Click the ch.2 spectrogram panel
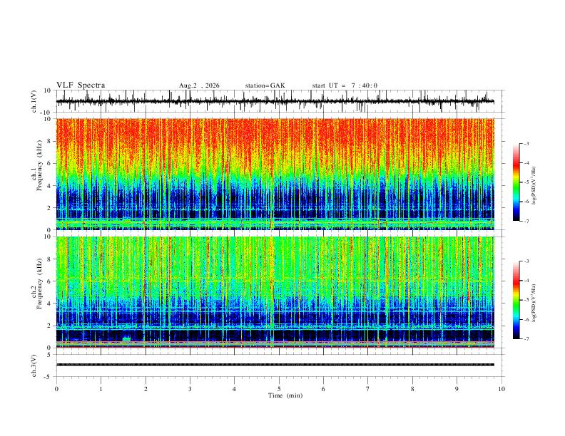 click(275, 292)
